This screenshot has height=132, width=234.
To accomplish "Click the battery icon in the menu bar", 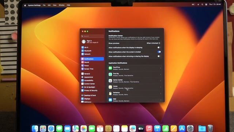I will pyautogui.click(x=193, y=4).
